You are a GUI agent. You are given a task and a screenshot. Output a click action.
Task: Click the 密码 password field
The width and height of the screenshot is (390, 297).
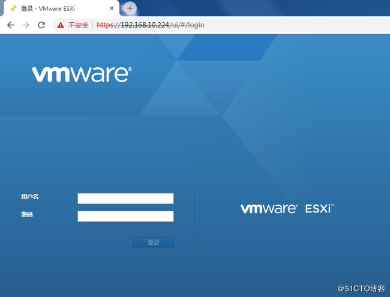pos(125,217)
